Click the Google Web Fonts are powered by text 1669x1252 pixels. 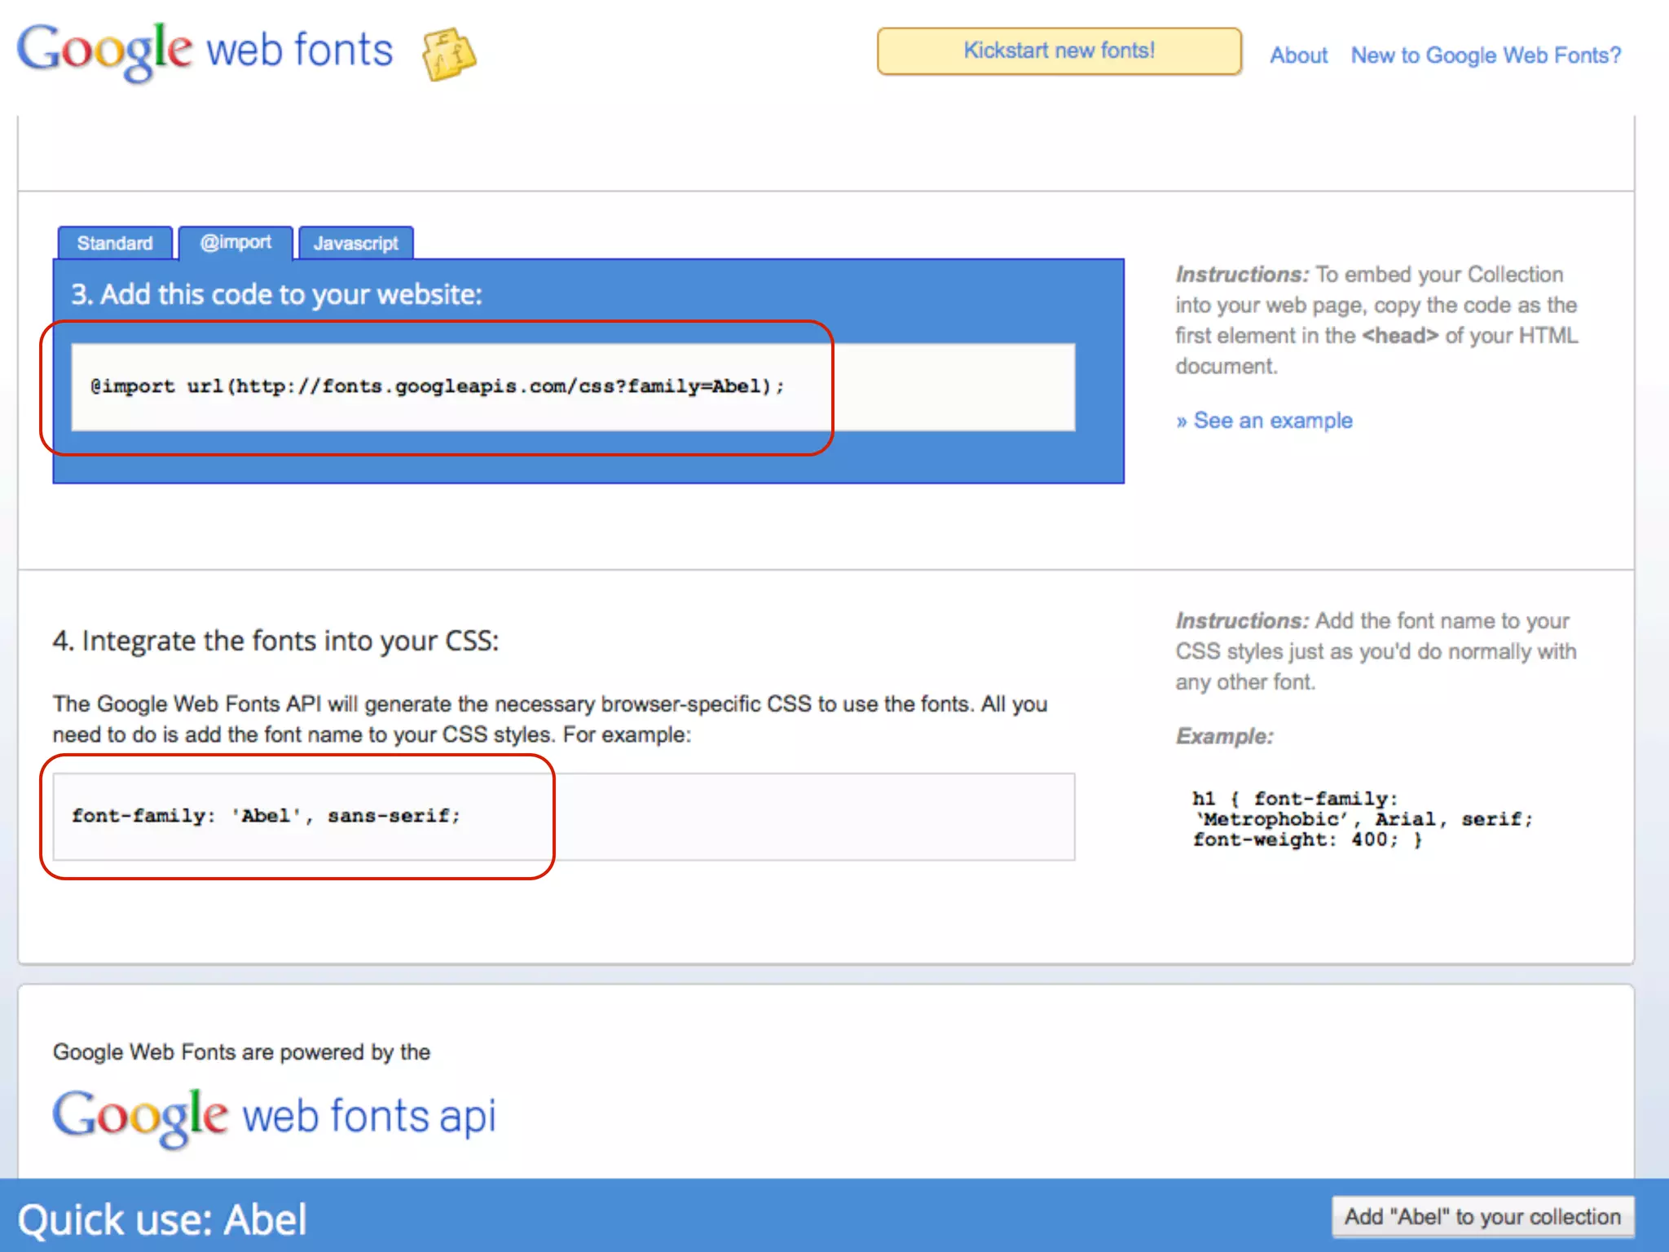tap(241, 1051)
